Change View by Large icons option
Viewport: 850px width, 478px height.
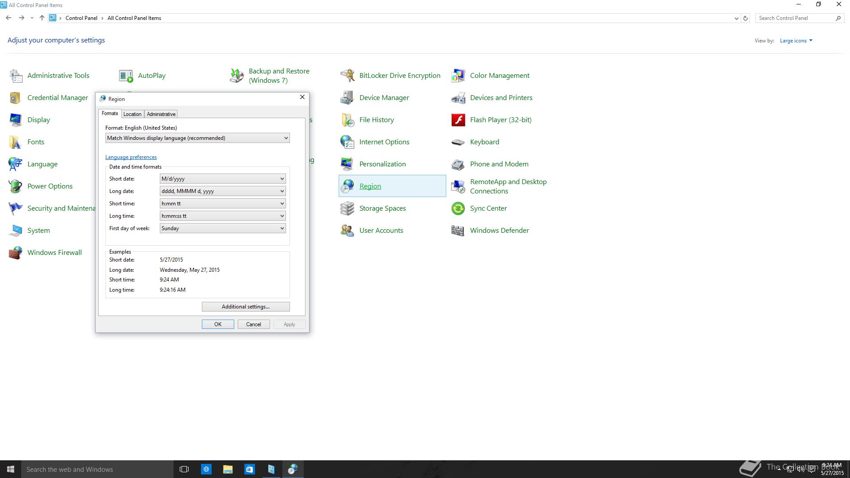click(x=796, y=41)
